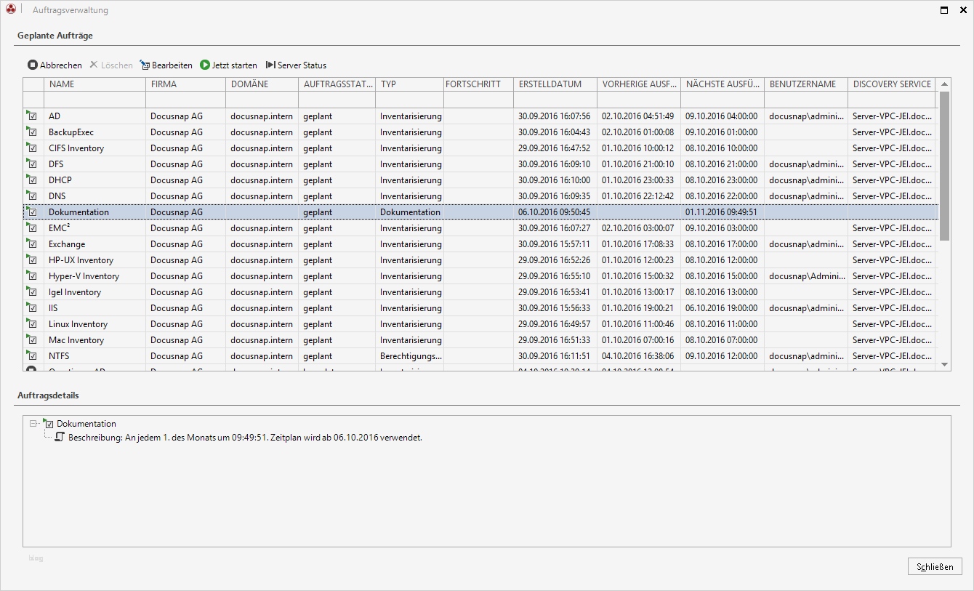Sort by the TYP column header
This screenshot has width=974, height=591.
(409, 84)
